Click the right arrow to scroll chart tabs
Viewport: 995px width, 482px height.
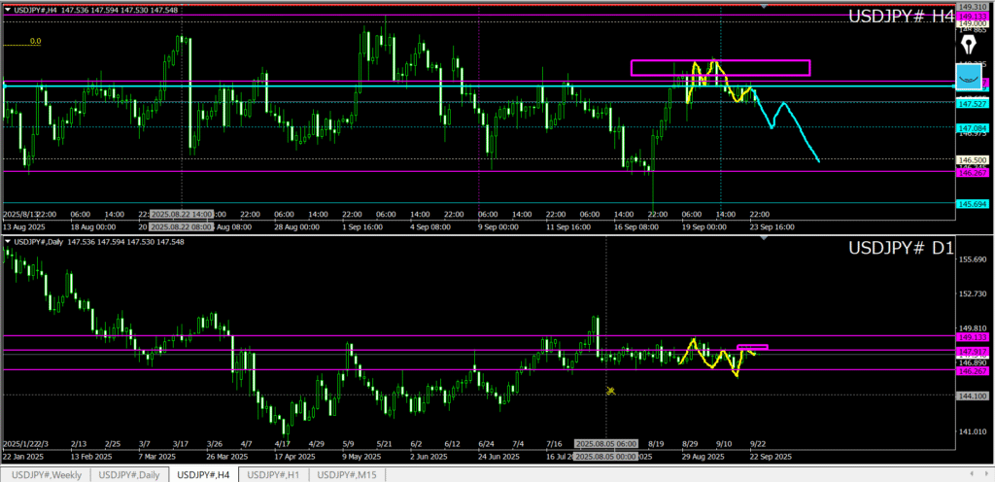point(986,474)
